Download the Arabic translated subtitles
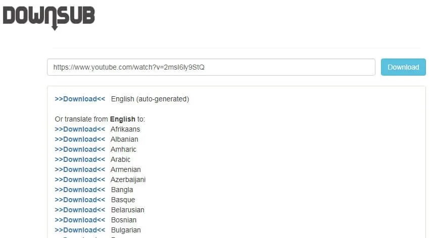 [80, 159]
